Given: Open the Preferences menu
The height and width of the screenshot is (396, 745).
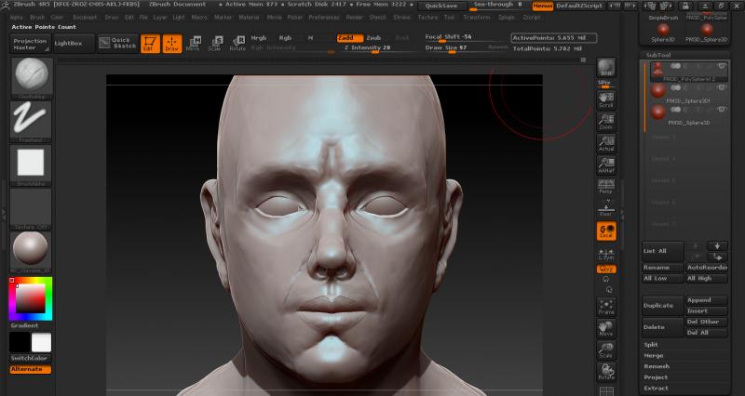Looking at the screenshot, I should click(x=324, y=17).
